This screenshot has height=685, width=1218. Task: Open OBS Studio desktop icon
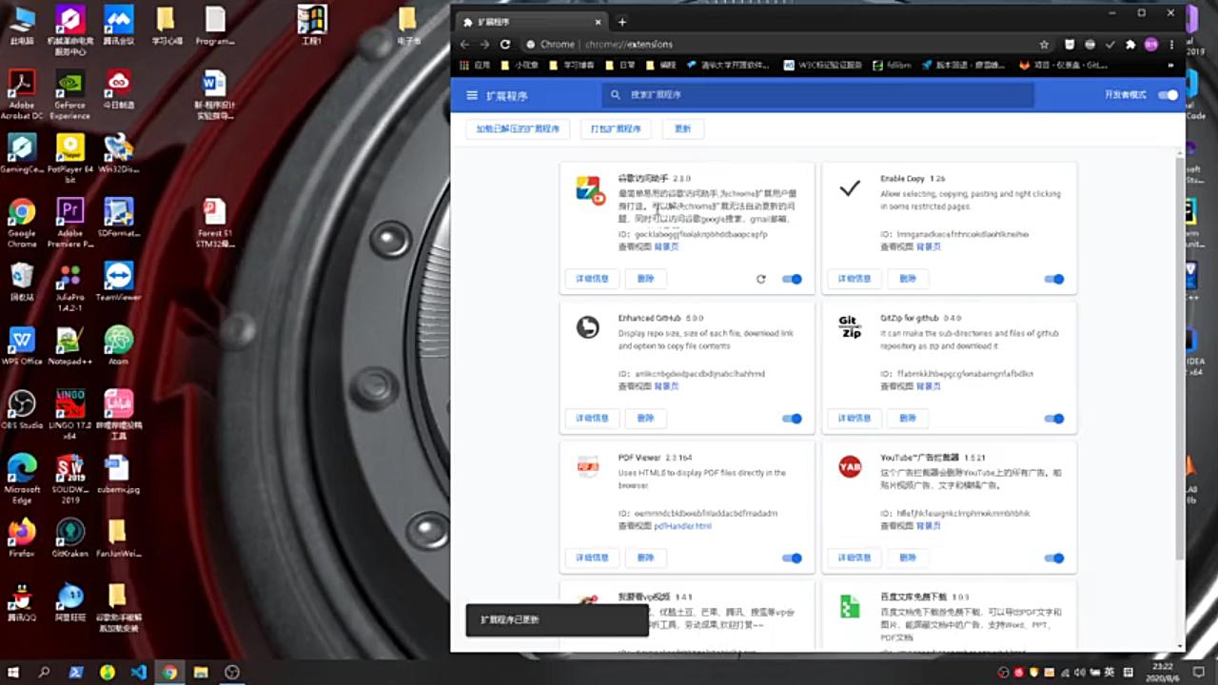(x=22, y=410)
